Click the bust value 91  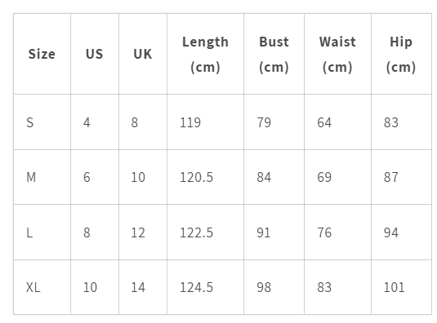pos(263,232)
